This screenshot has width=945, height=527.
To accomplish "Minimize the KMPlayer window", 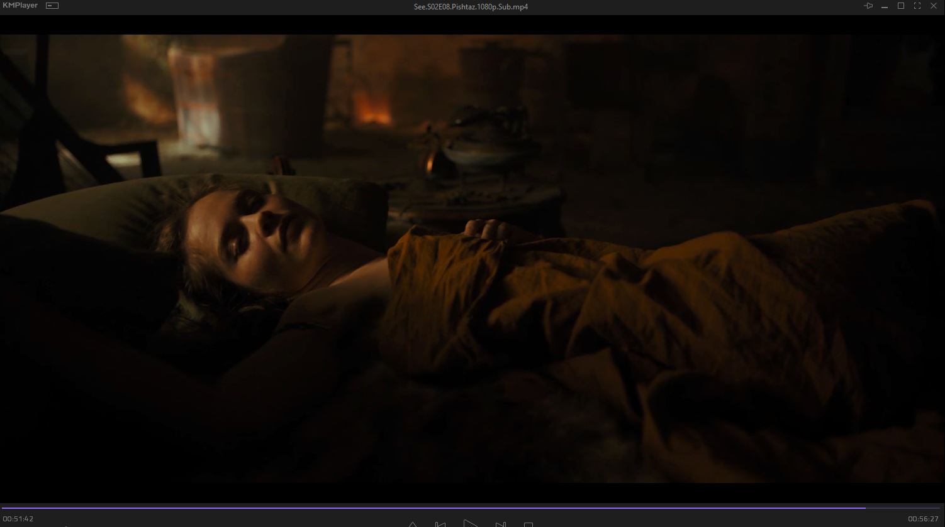I will pos(885,6).
